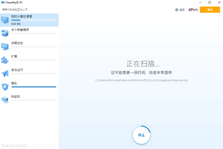Image resolution: width=223 pixels, height=149 pixels.
Task: Click the 正在扫描... heading
Action: 143,63
